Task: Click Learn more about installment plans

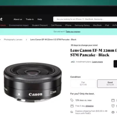Action: point(97,62)
